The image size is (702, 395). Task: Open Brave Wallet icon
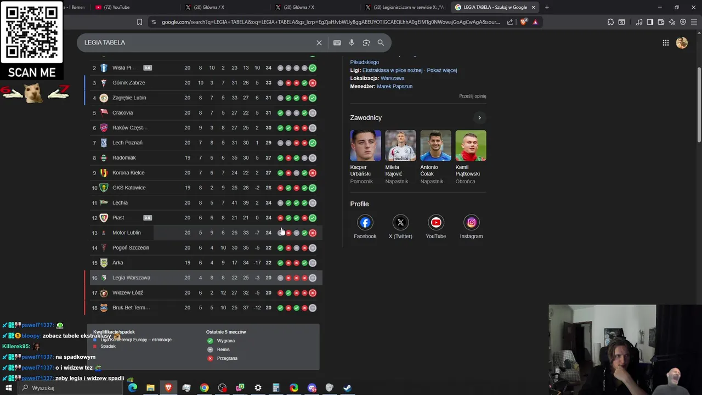tap(661, 22)
